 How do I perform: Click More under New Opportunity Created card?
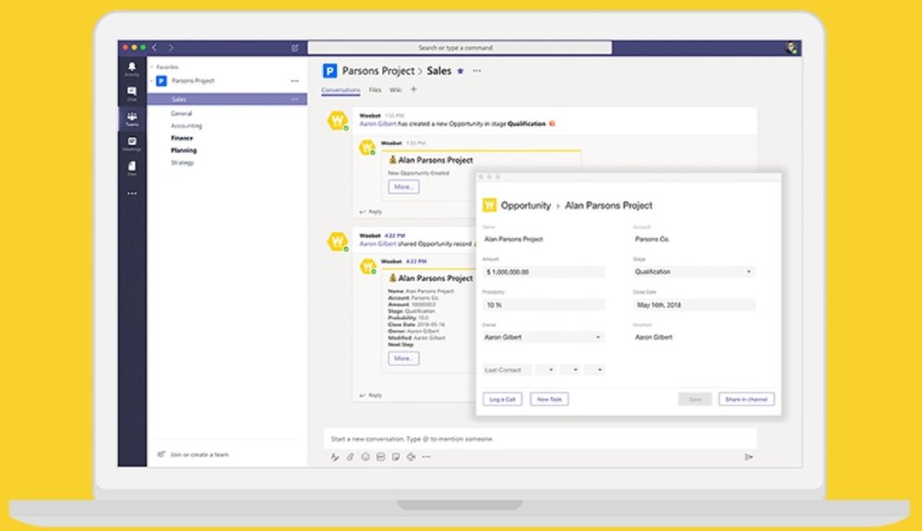pos(403,187)
